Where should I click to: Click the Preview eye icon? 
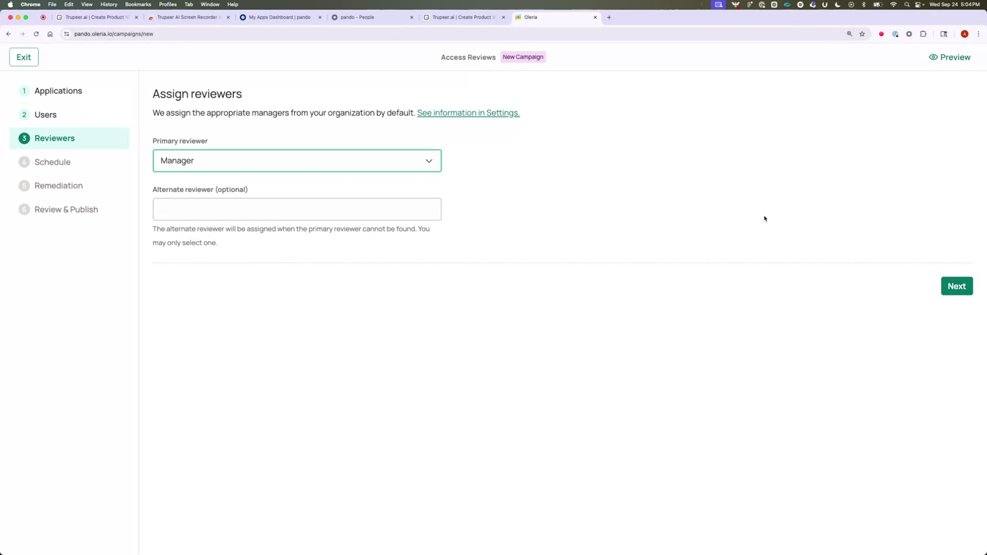[x=934, y=57]
